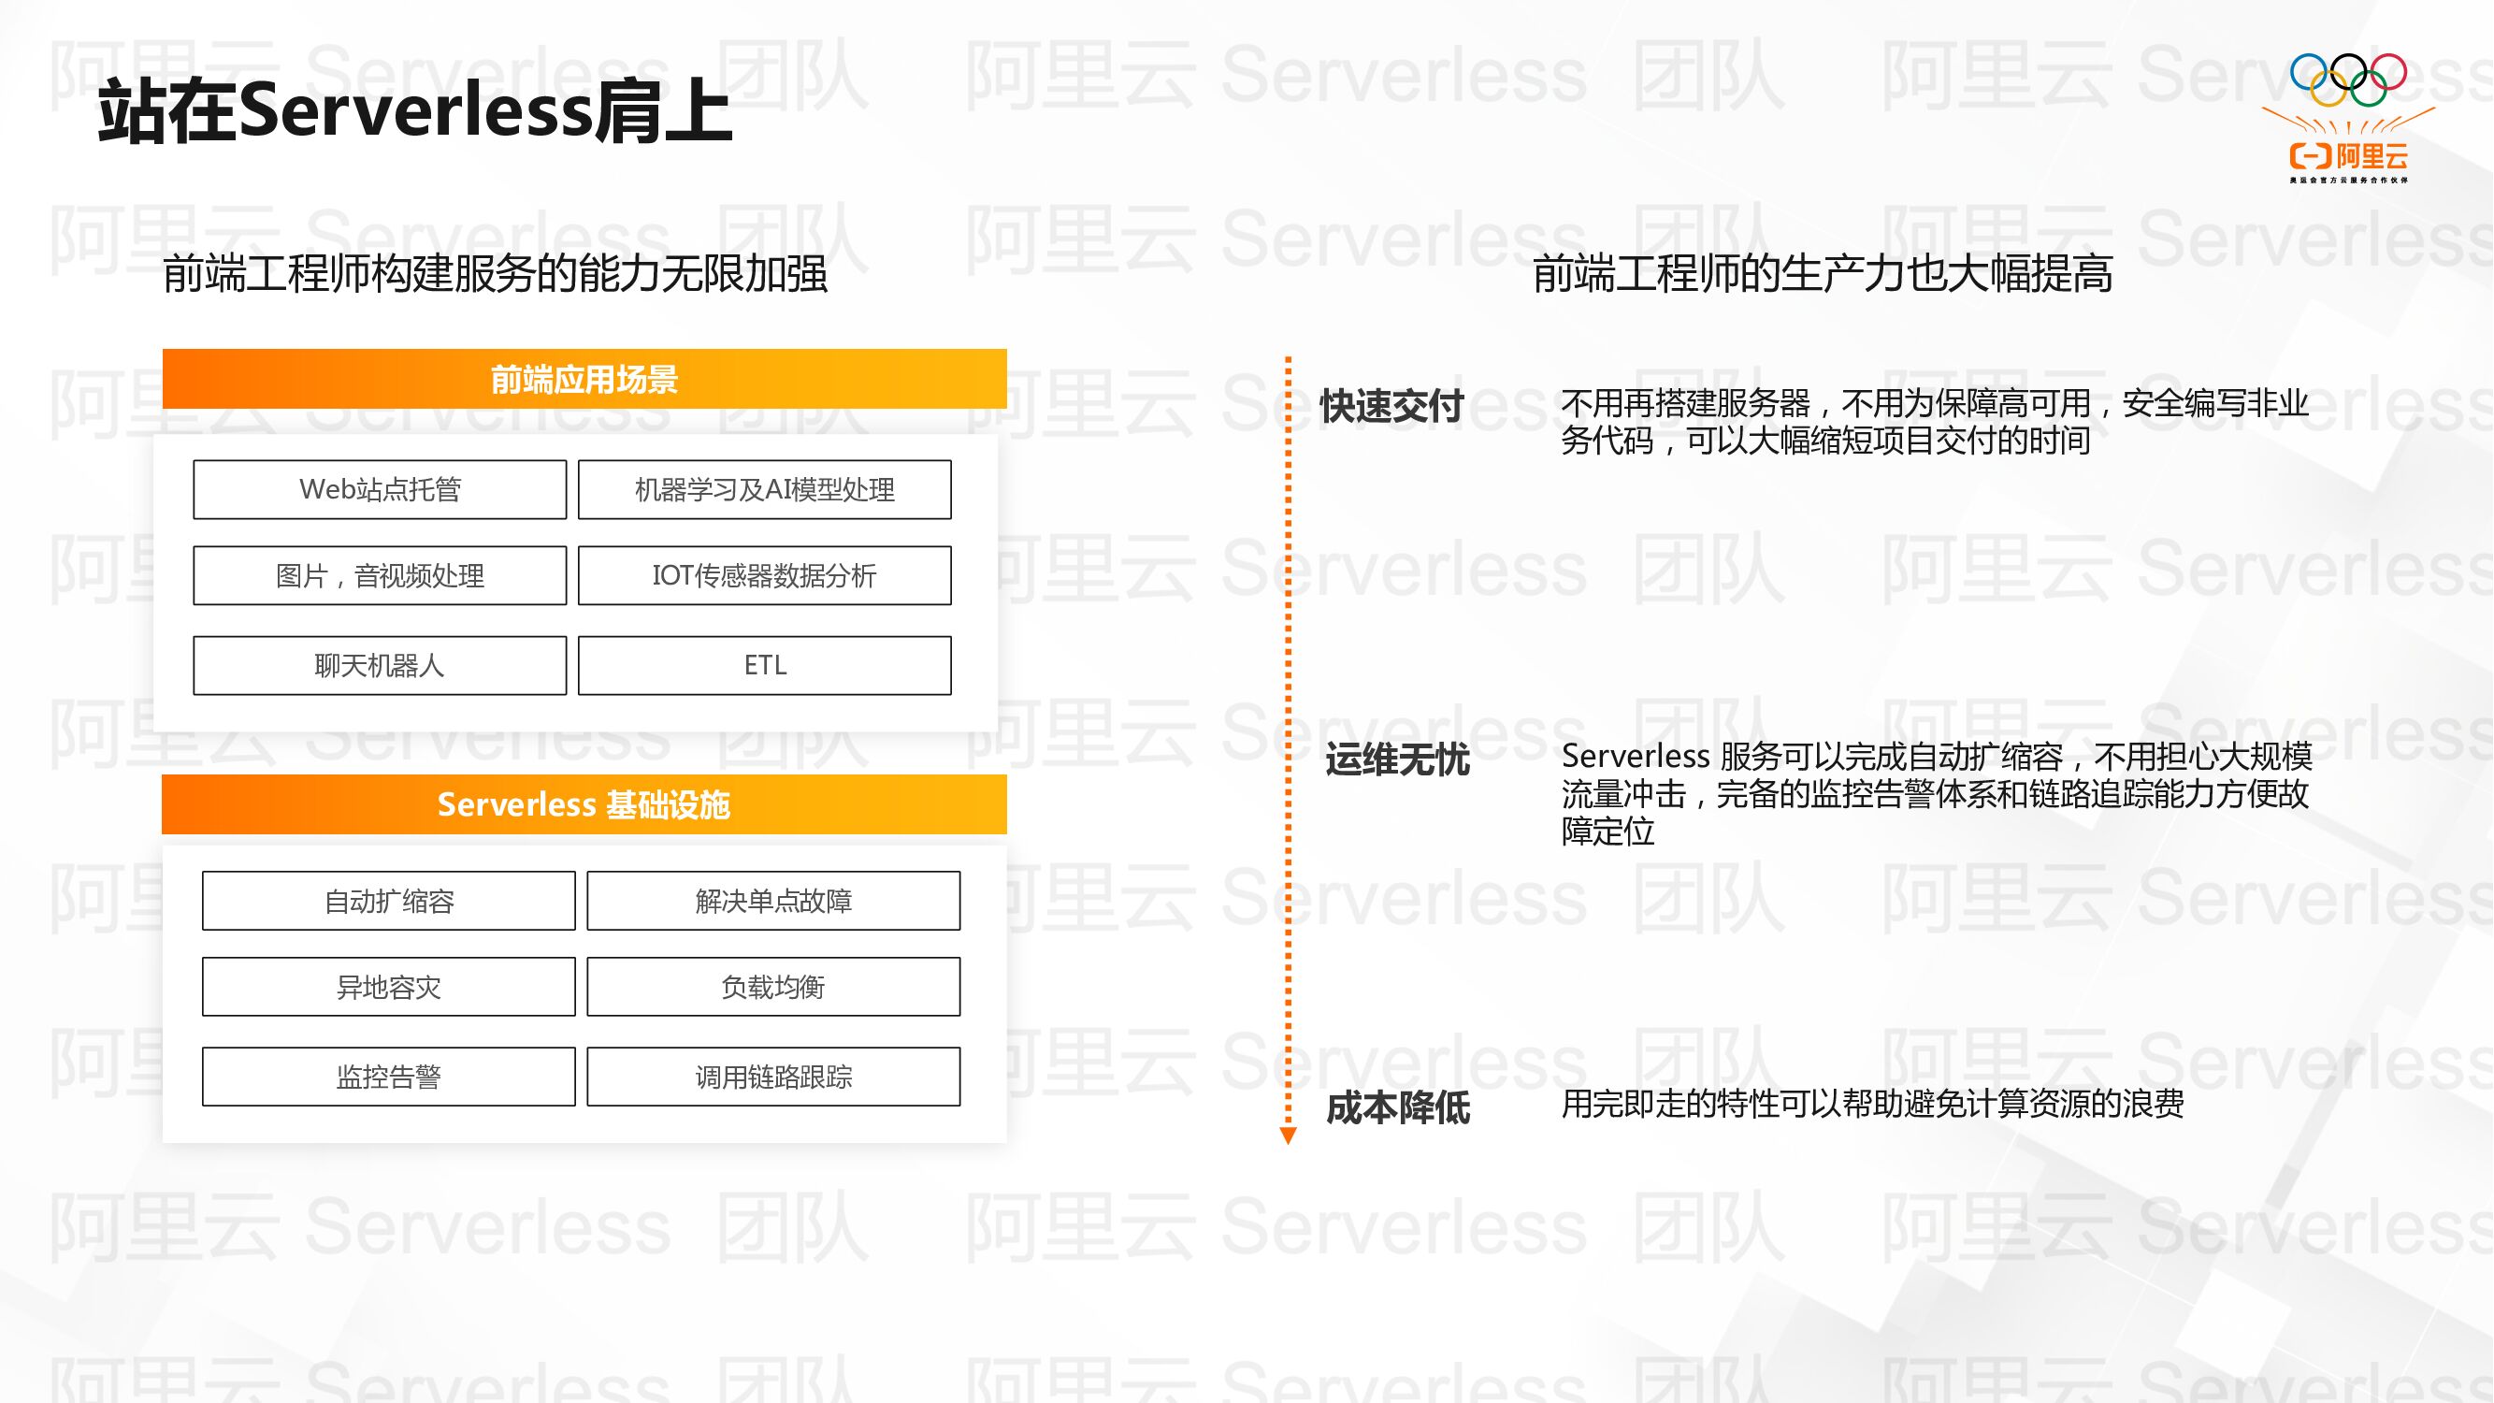Click the 解决单点故障 box
This screenshot has height=1403, width=2494.
point(771,901)
